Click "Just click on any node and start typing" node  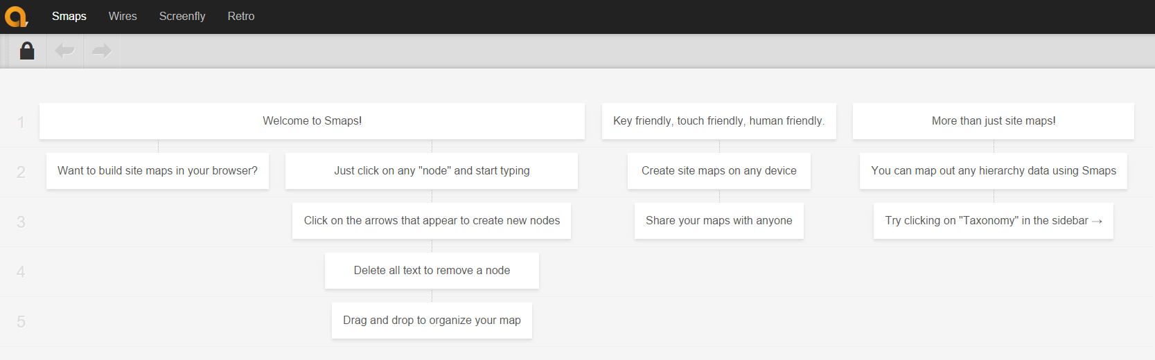tap(432, 171)
